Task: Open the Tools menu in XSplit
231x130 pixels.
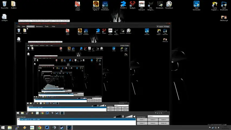Action: click(x=47, y=27)
